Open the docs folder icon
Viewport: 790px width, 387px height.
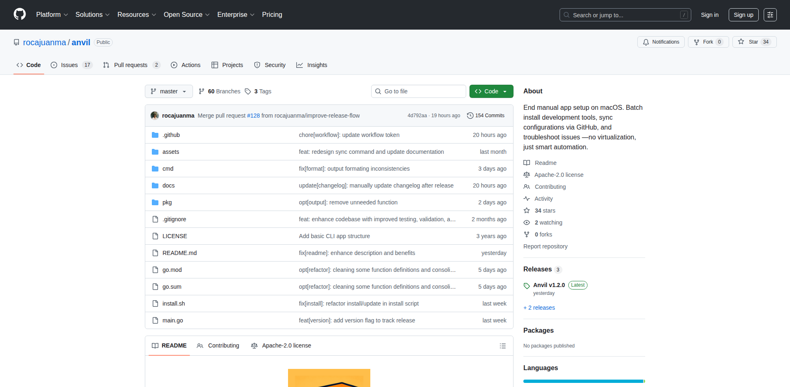pos(155,185)
